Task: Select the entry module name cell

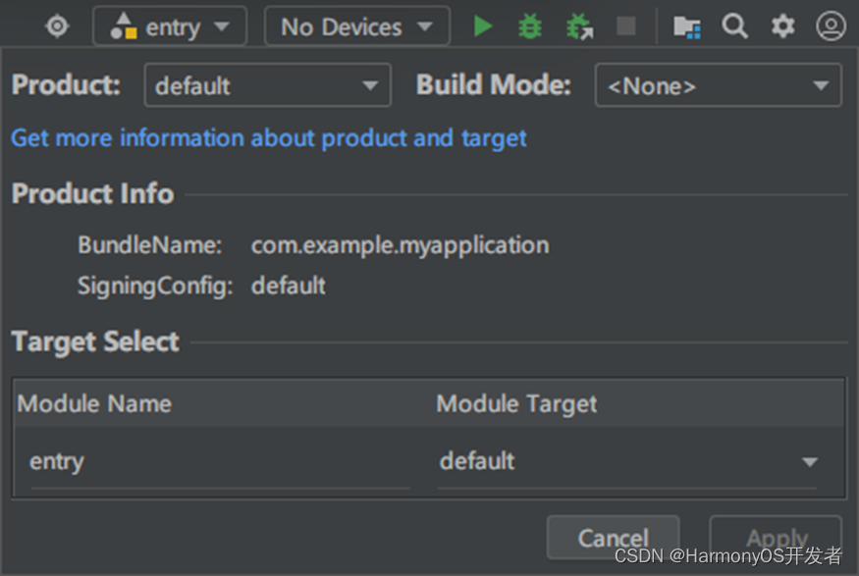Action: point(220,461)
